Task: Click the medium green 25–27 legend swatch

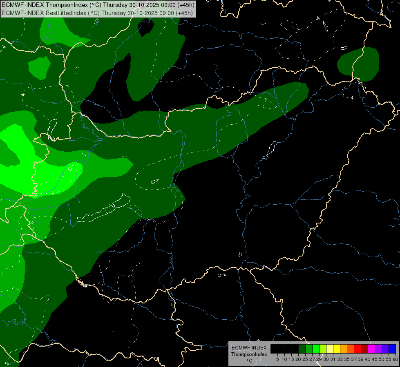Action: [309, 349]
